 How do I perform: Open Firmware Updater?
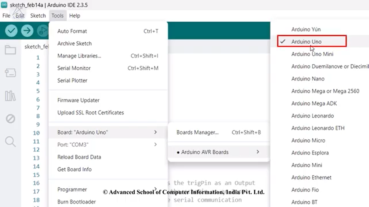pos(108,100)
